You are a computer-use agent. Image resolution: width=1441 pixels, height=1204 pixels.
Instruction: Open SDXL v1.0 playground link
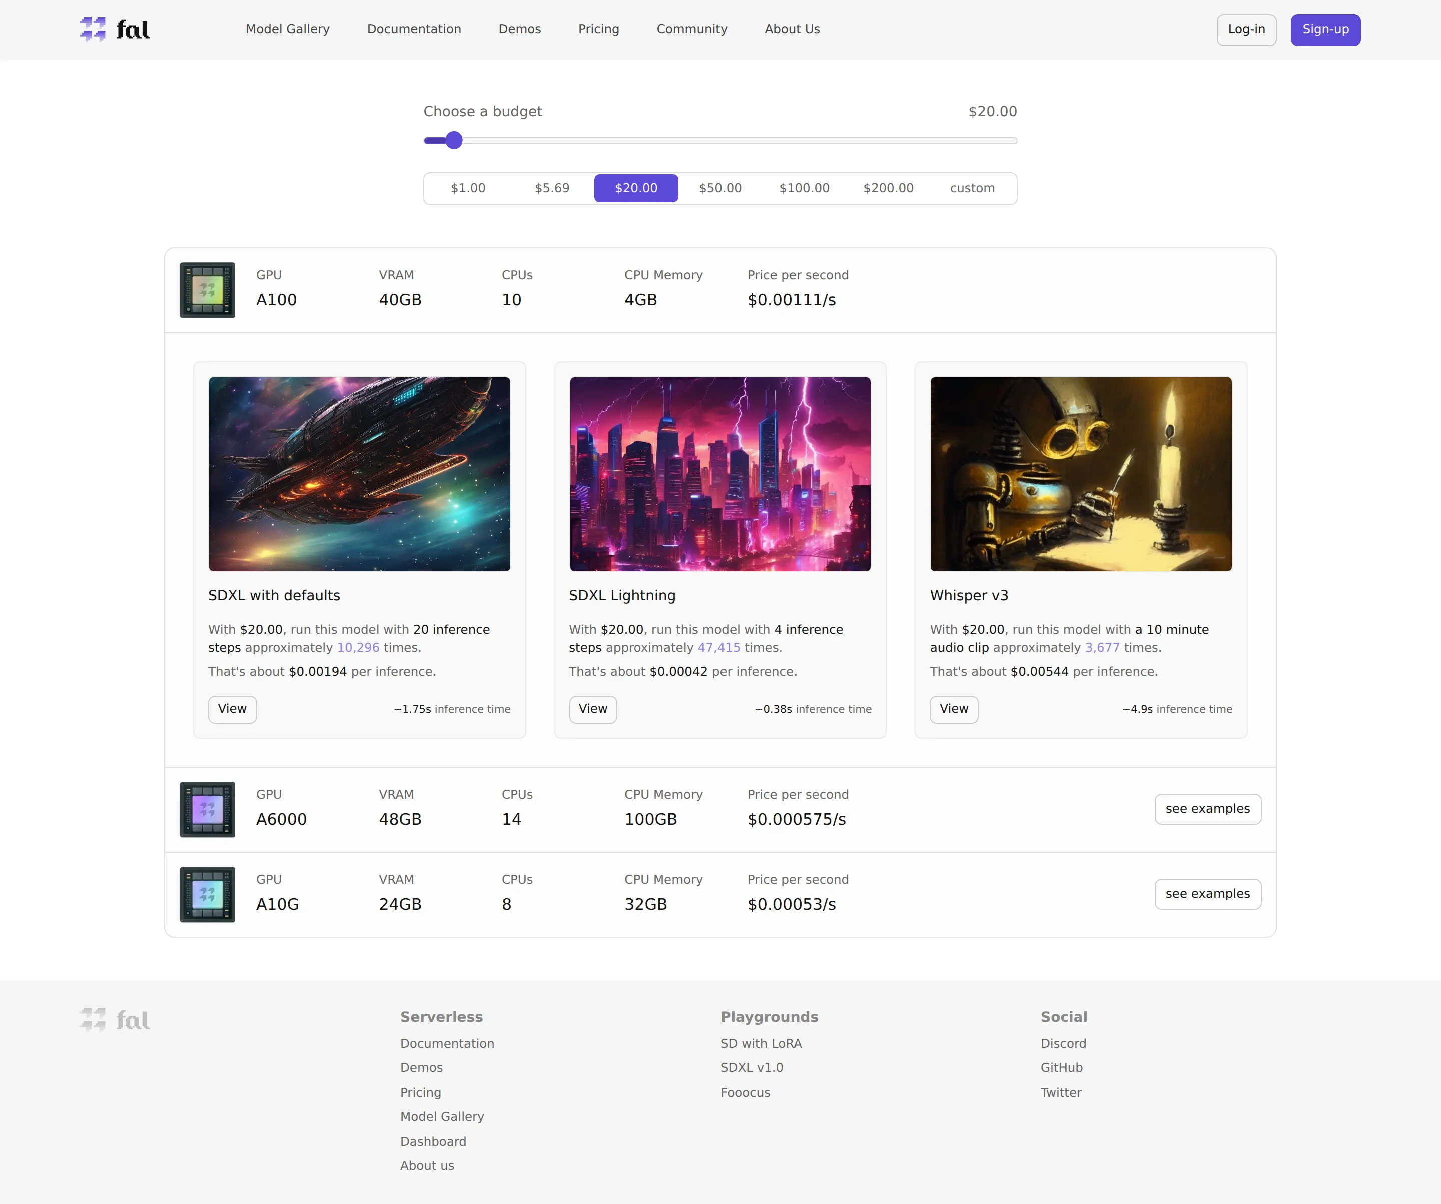752,1067
